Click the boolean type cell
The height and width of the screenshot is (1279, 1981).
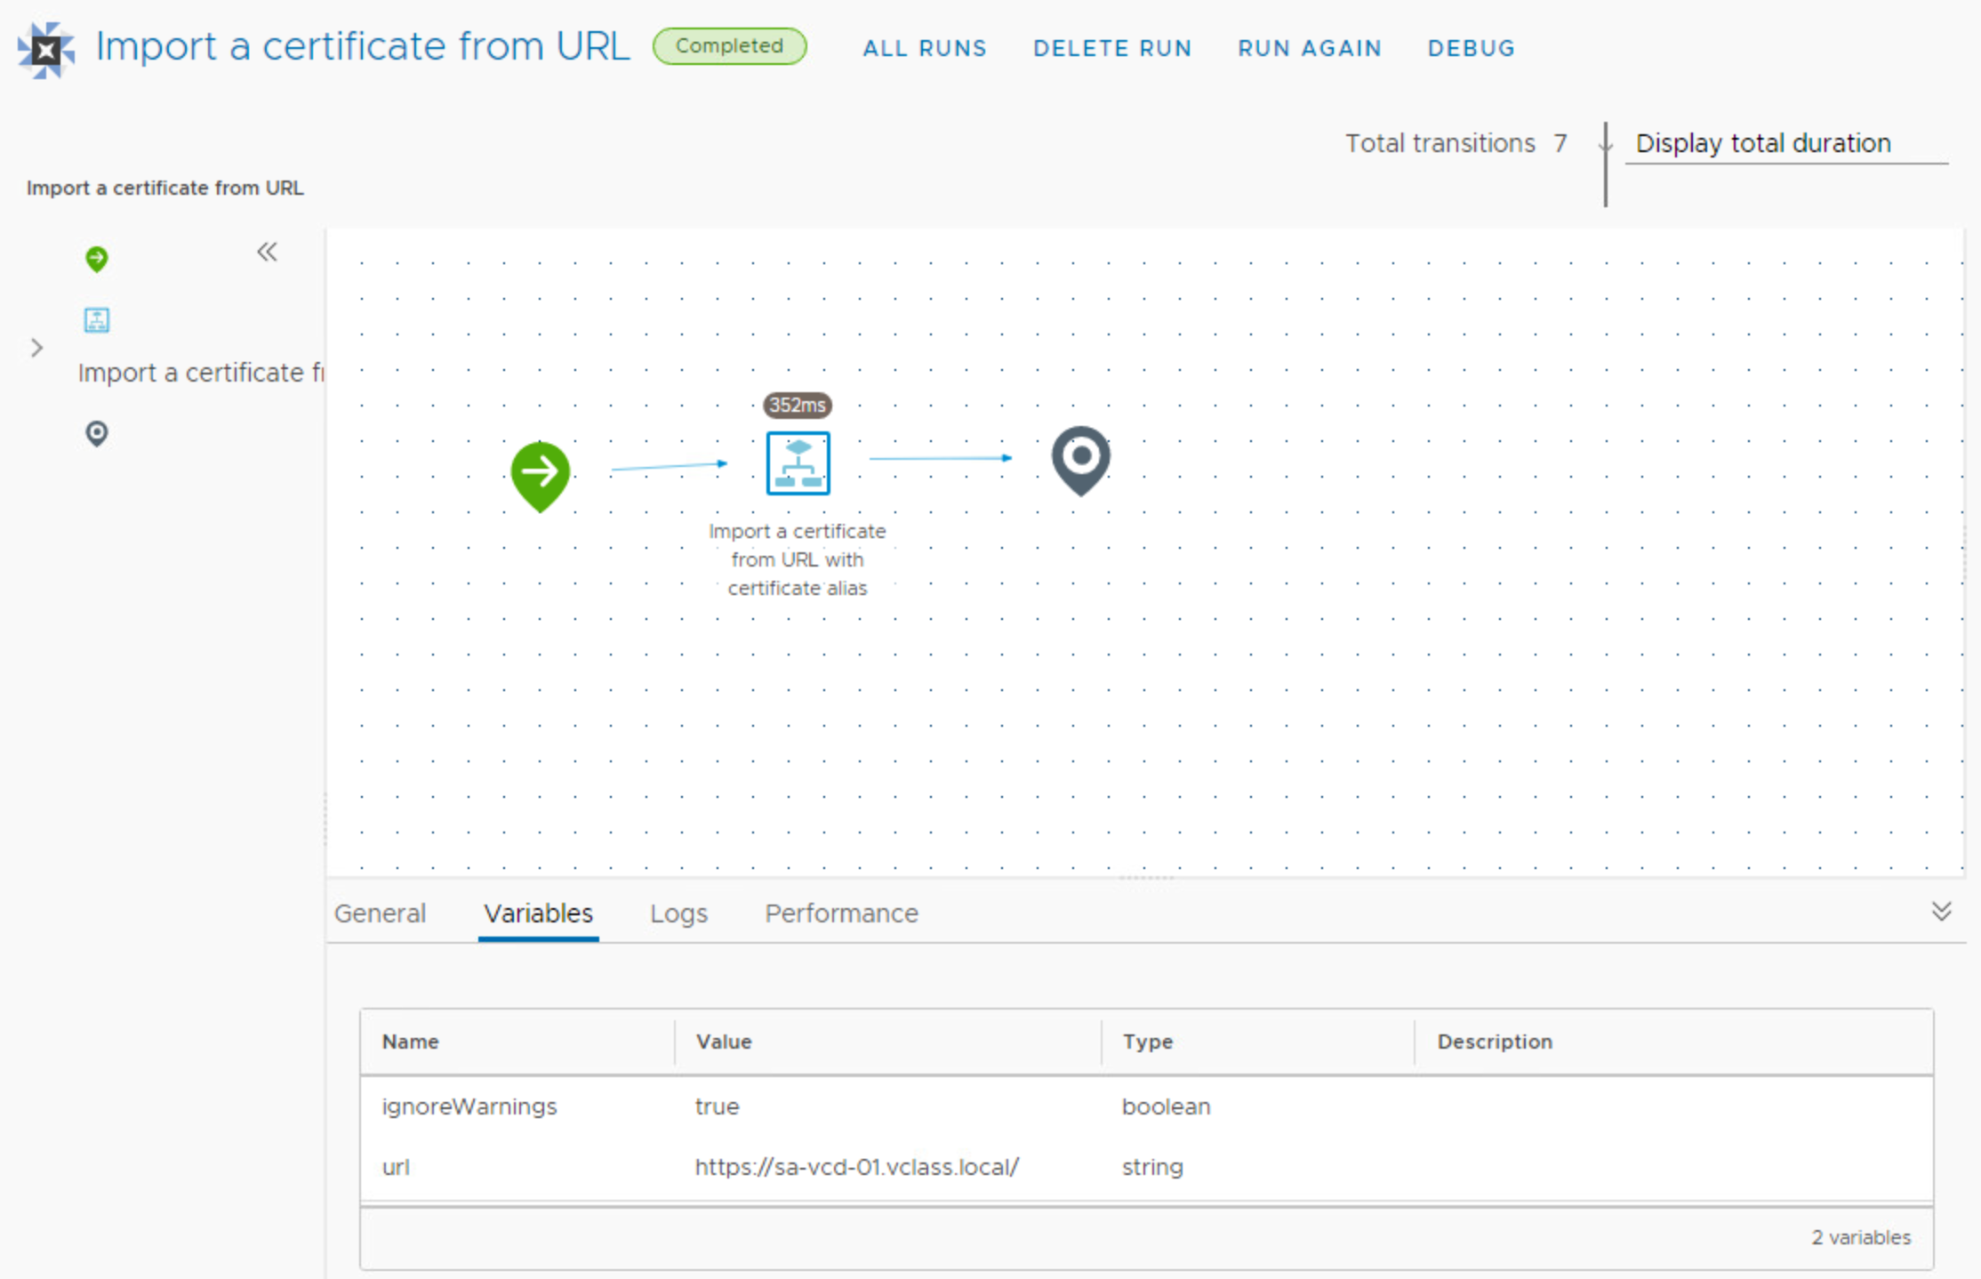pos(1167,1106)
